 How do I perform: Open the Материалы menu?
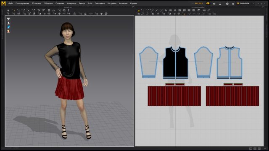click(71, 3)
